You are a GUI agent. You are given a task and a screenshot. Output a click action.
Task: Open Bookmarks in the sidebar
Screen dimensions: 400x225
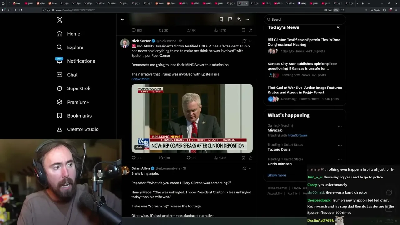pyautogui.click(x=74, y=116)
